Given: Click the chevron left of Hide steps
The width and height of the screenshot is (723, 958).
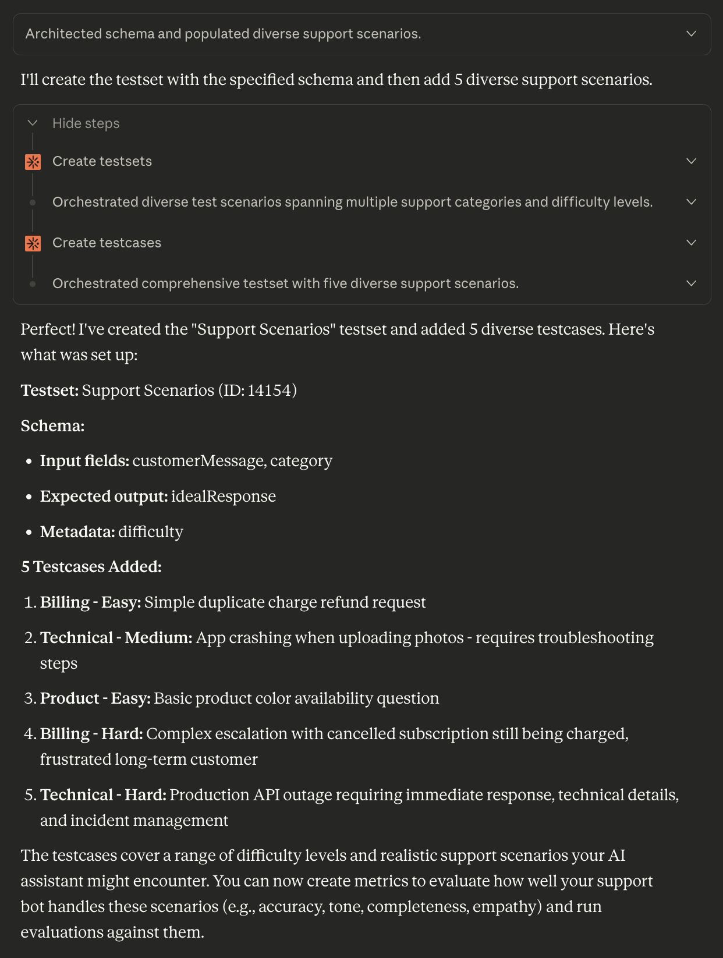Looking at the screenshot, I should pyautogui.click(x=33, y=123).
